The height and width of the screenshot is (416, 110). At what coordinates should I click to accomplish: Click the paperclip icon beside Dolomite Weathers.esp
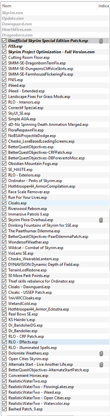click(101, 353)
